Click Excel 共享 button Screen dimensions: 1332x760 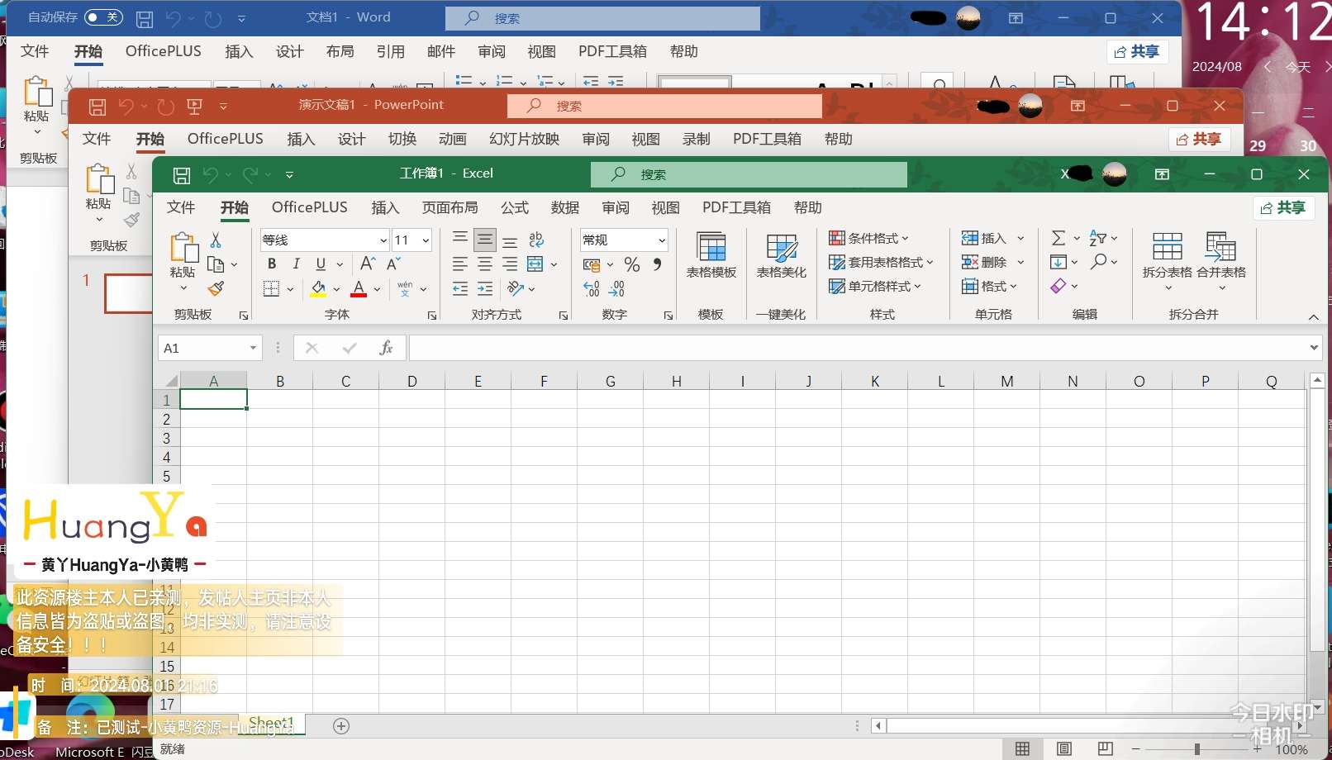(1285, 207)
